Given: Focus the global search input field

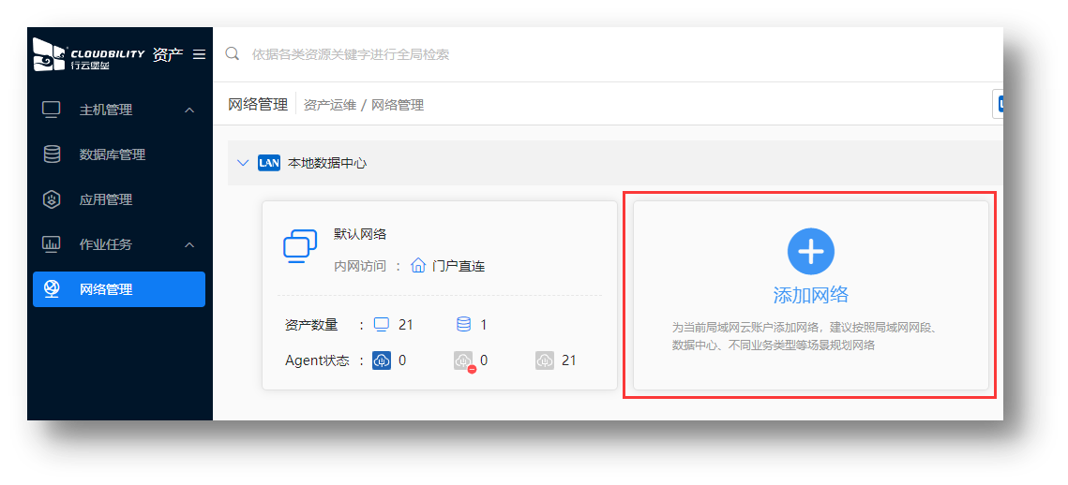Looking at the screenshot, I should 613,54.
